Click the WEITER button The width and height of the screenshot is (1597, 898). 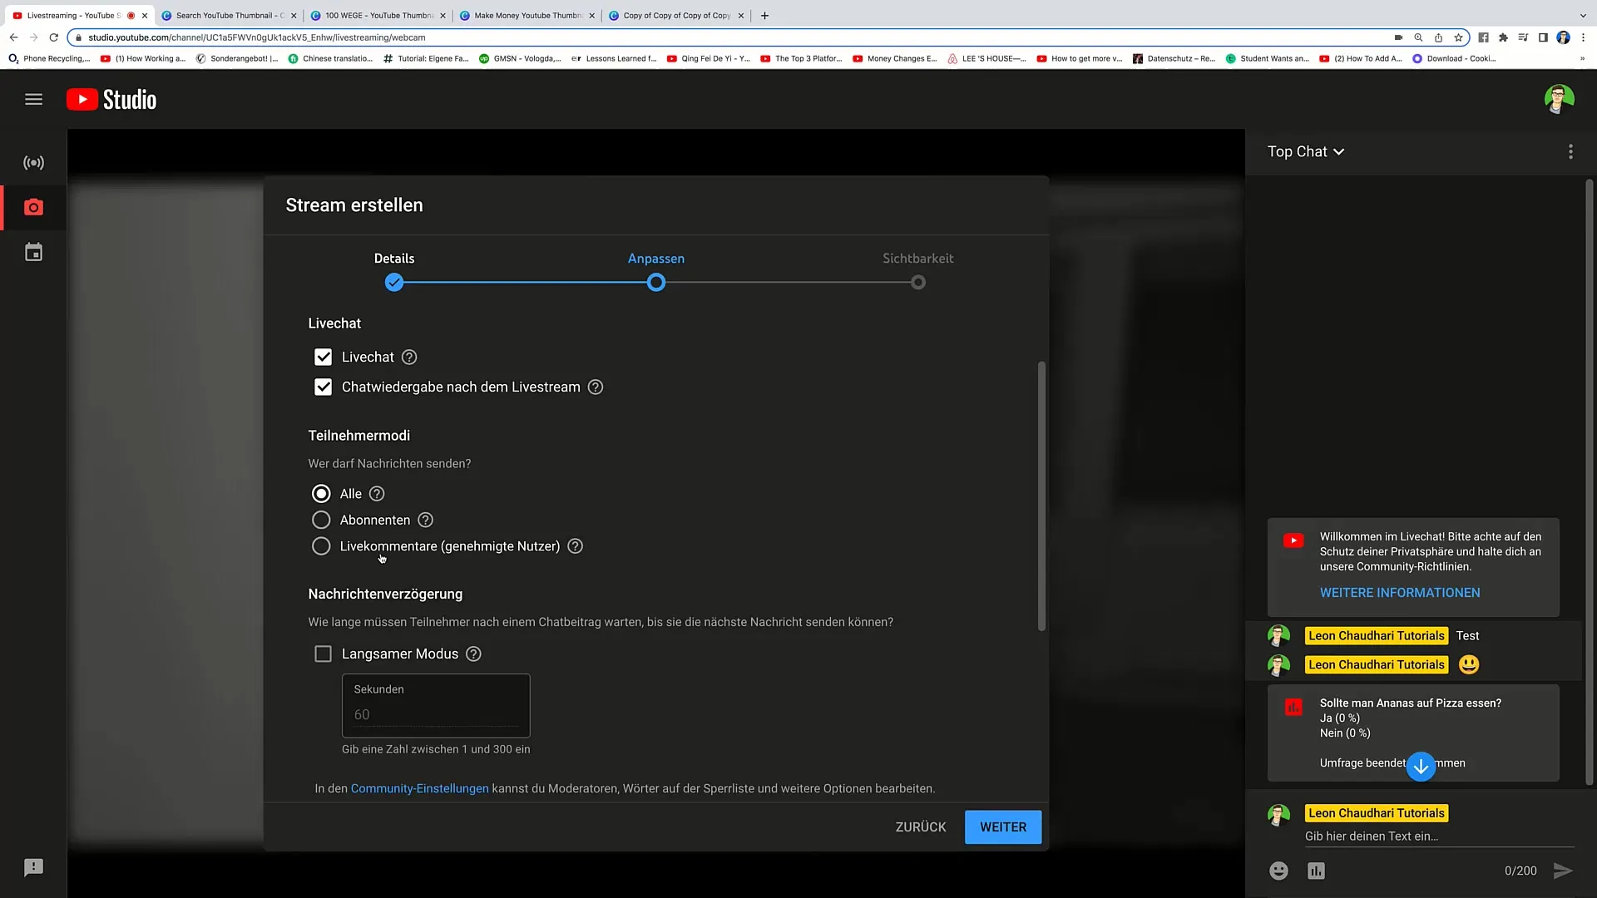tap(1003, 827)
